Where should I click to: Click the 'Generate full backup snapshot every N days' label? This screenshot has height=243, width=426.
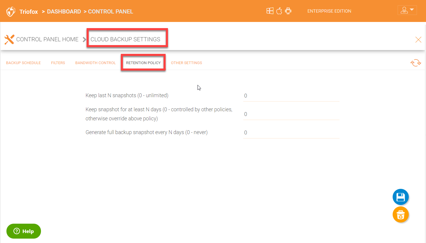(x=147, y=132)
